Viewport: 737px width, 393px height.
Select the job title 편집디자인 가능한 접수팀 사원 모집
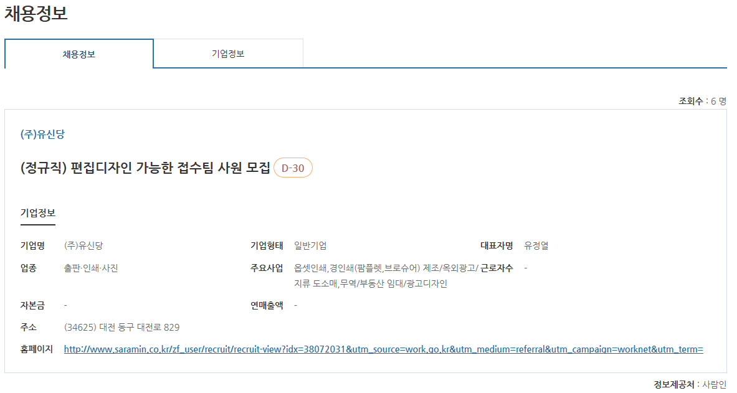(145, 168)
